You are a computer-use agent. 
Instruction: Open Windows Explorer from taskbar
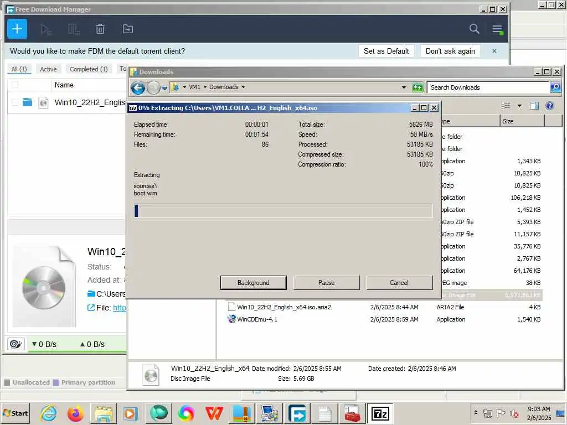point(104,413)
